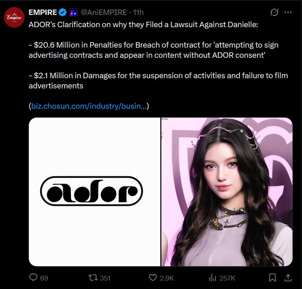Viewport: 302px width, 289px height.
Task: Click the 11h timestamp
Action: coord(138,12)
